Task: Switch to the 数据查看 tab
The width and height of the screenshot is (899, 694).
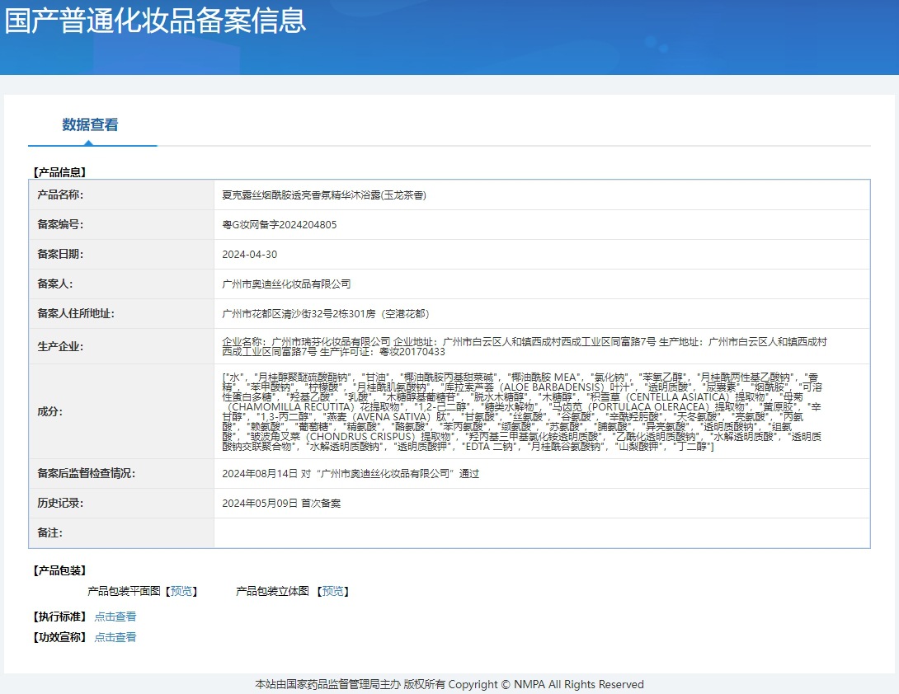Action: 90,125
